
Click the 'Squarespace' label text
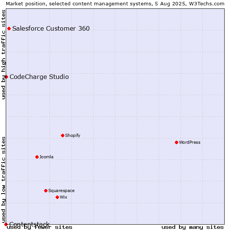tap(61, 191)
